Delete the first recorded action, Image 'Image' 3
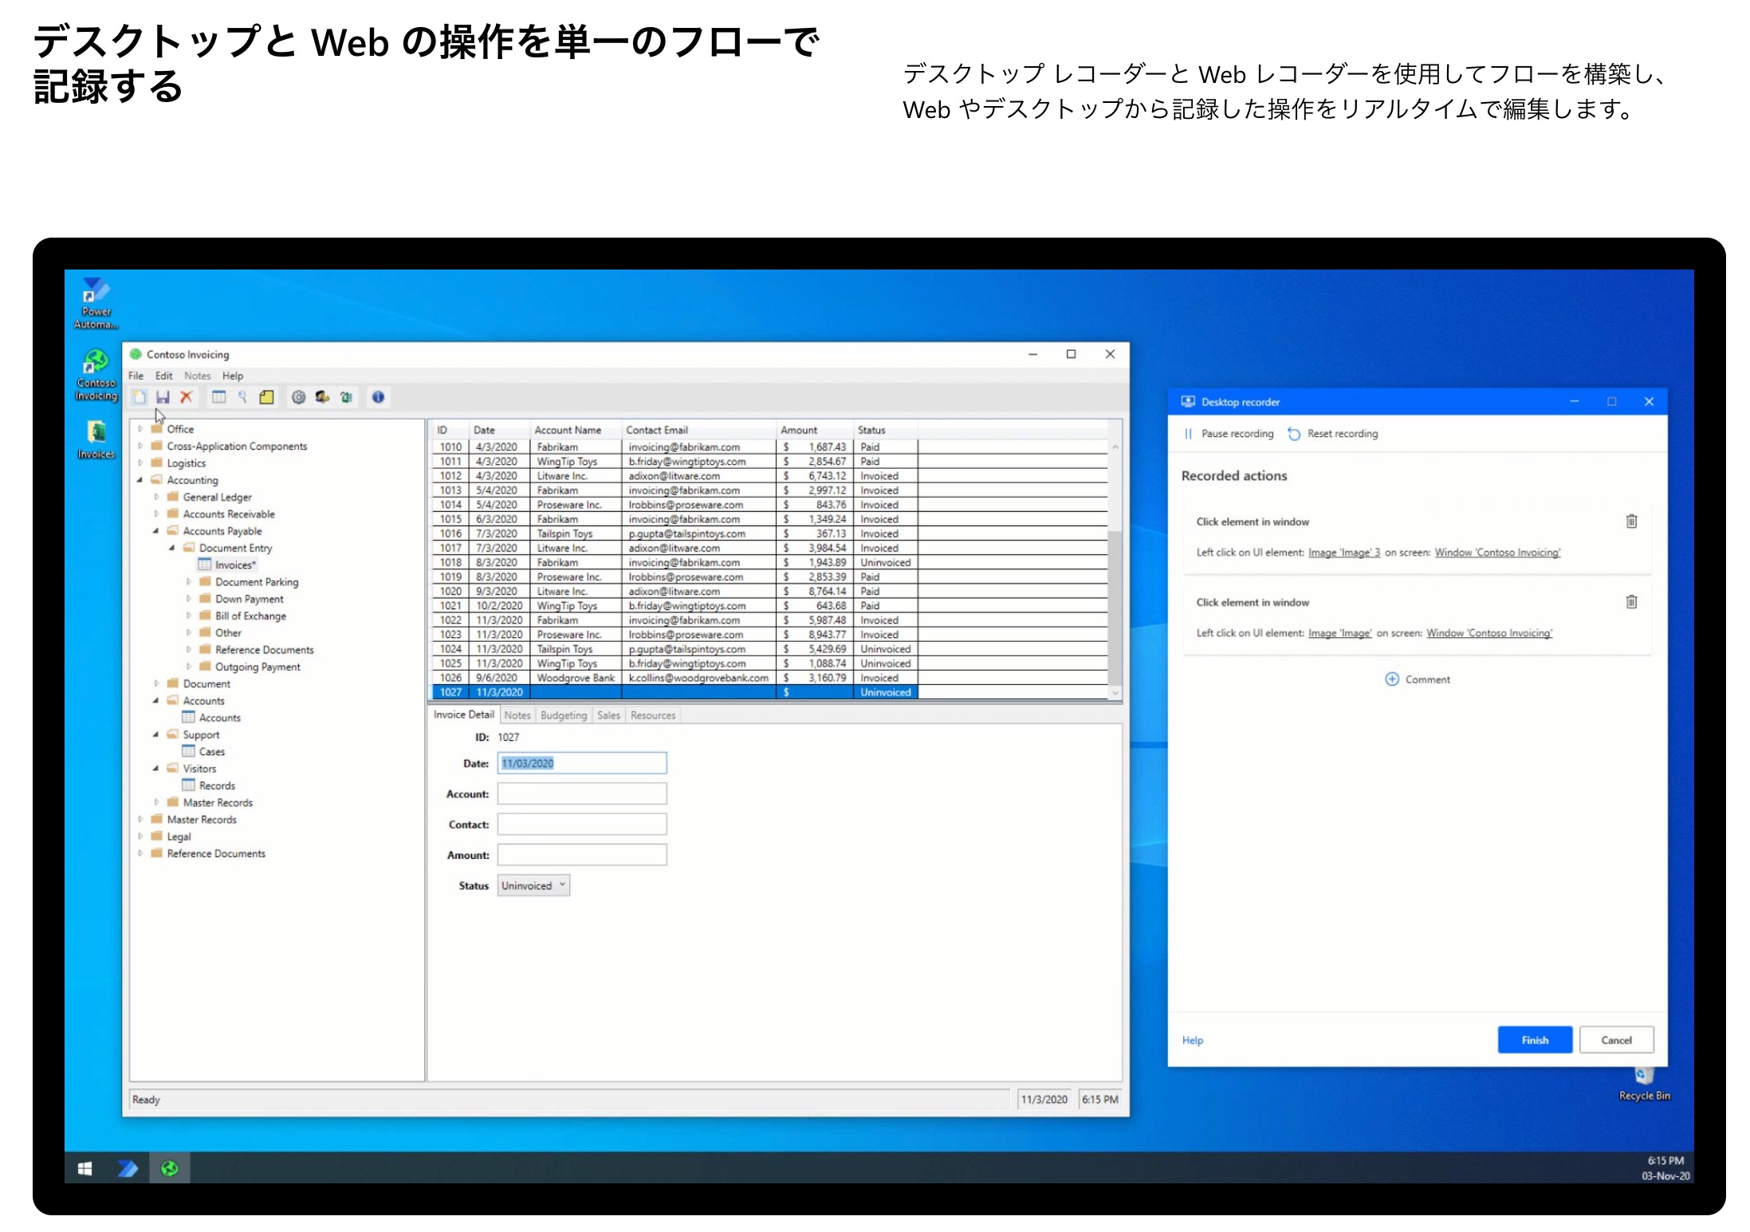The height and width of the screenshot is (1232, 1750). [1631, 522]
